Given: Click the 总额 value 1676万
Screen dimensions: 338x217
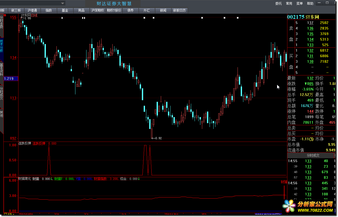Looking at the screenshot, I should pyautogui.click(x=307, y=106).
